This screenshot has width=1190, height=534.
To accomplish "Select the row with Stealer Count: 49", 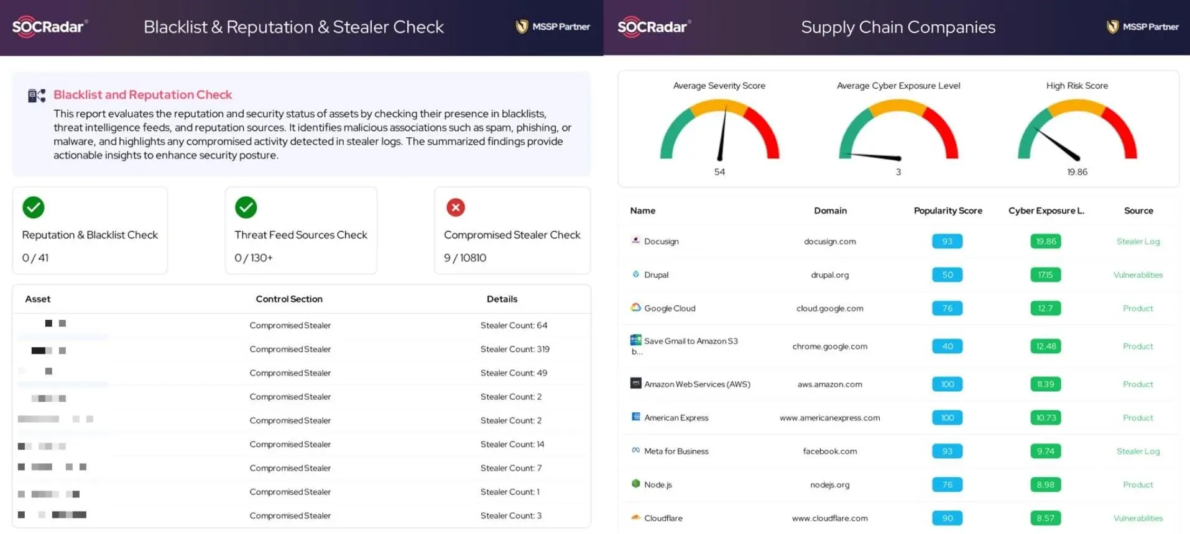I will (x=302, y=373).
